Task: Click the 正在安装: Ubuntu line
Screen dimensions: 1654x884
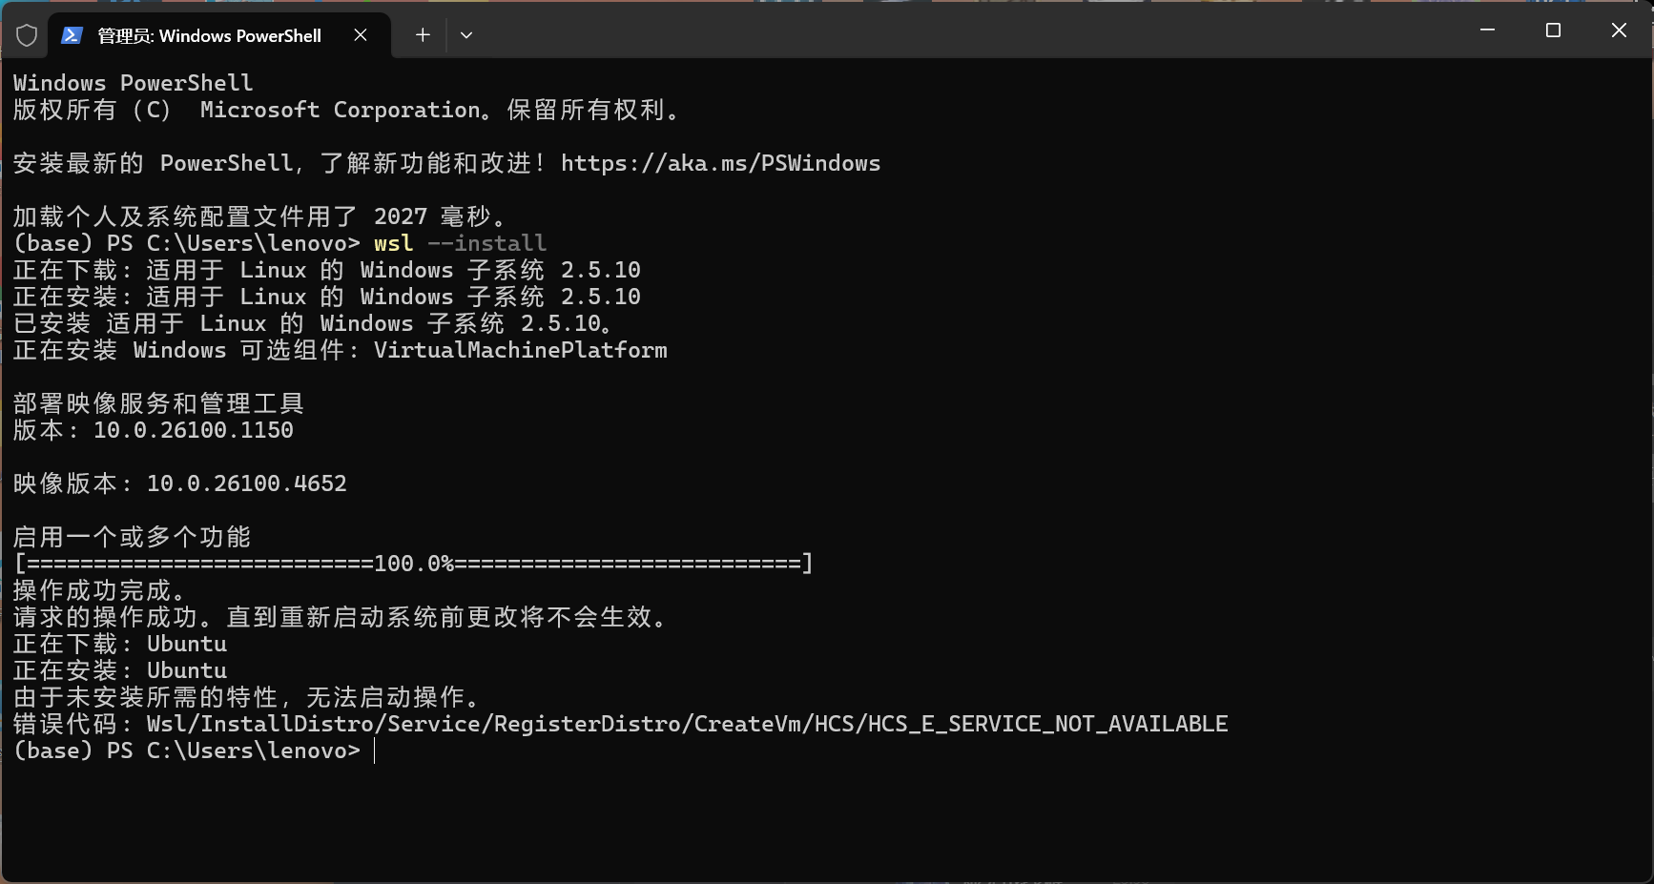Action: tap(120, 670)
